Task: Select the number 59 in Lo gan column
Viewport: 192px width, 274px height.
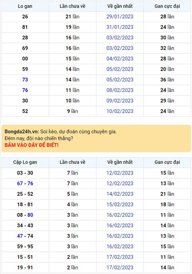Action: pyautogui.click(x=25, y=69)
